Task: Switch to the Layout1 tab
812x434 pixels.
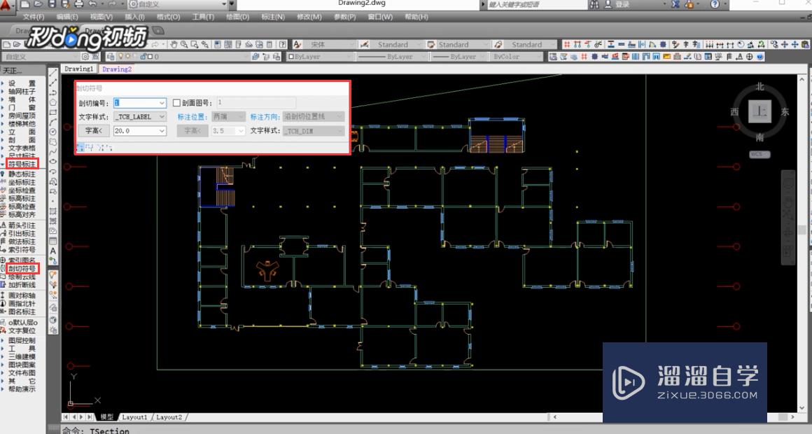Action: pyautogui.click(x=134, y=417)
